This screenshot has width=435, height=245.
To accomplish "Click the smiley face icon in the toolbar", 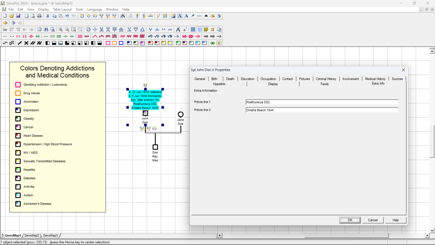I will [x=206, y=29].
